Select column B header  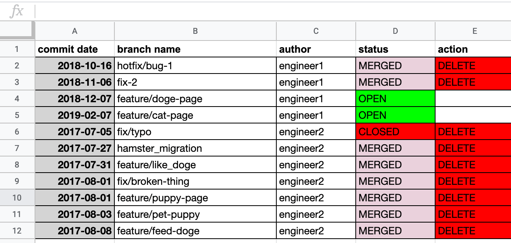(x=195, y=31)
